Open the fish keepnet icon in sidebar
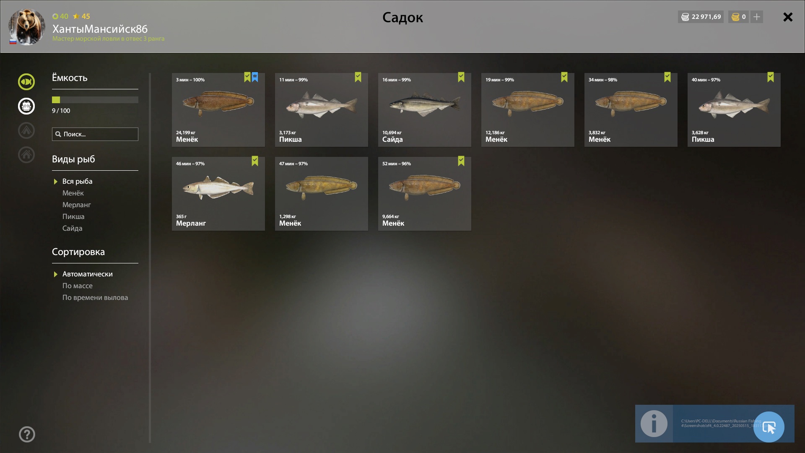This screenshot has width=805, height=453. 26,82
